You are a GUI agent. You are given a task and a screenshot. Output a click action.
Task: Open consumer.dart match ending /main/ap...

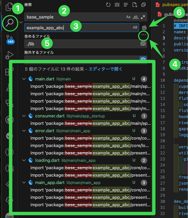click(91, 123)
